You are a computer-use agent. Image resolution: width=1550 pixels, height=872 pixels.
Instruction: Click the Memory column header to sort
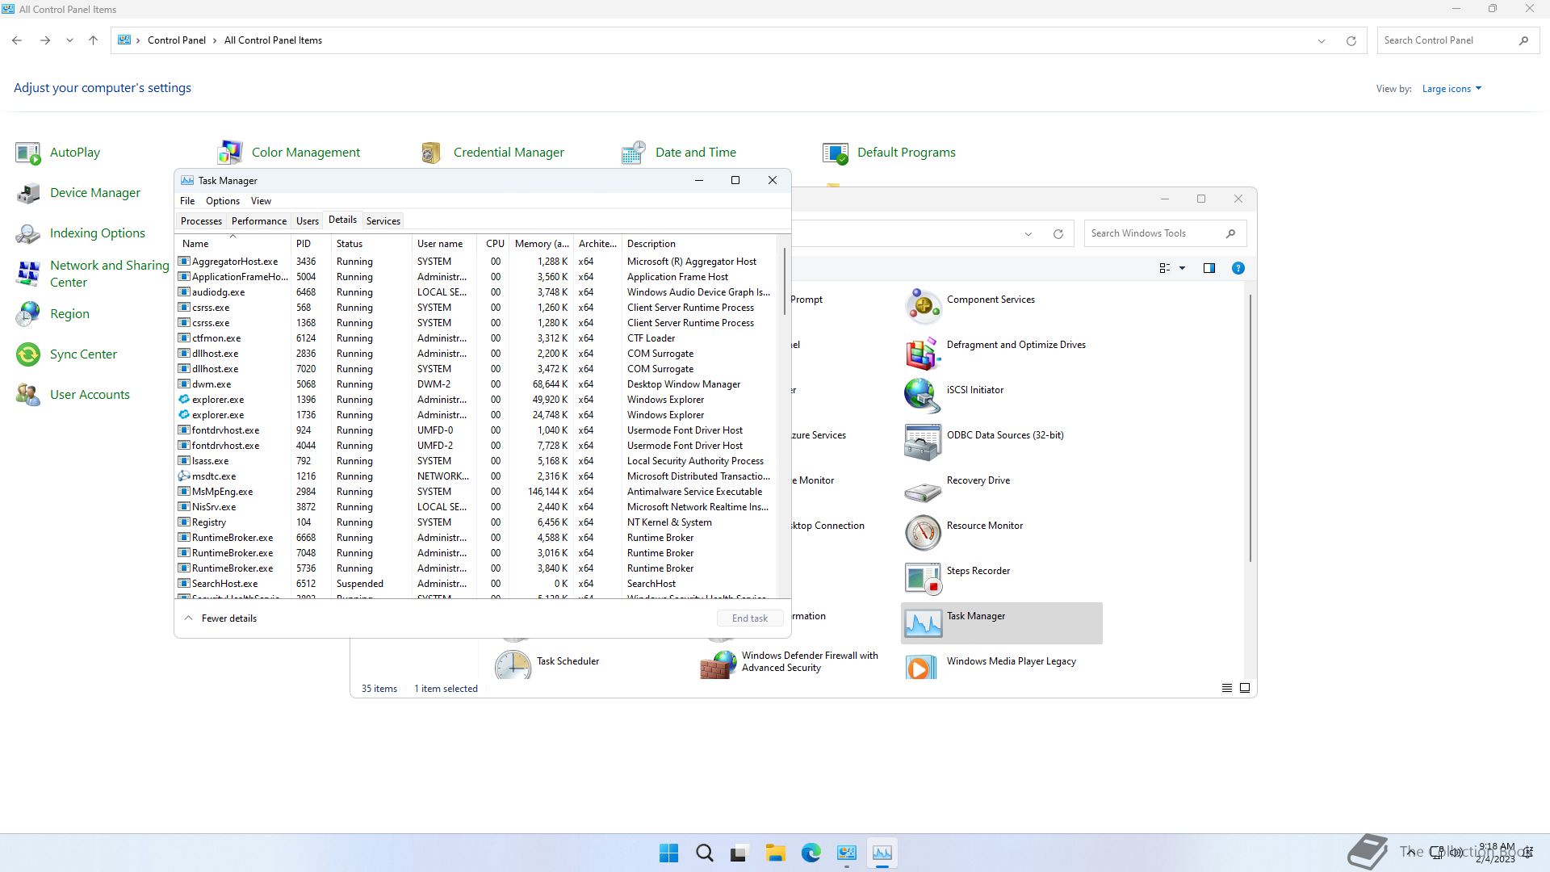coord(542,244)
